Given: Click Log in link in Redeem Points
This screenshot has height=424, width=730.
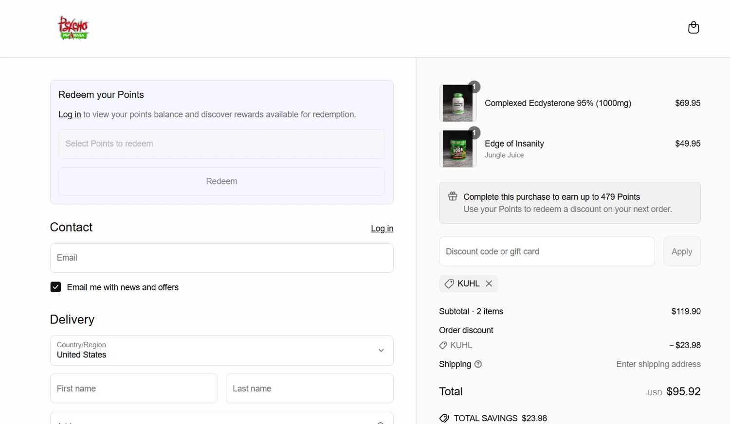Looking at the screenshot, I should pyautogui.click(x=70, y=114).
